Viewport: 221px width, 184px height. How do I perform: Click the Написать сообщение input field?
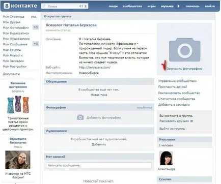[99, 165]
